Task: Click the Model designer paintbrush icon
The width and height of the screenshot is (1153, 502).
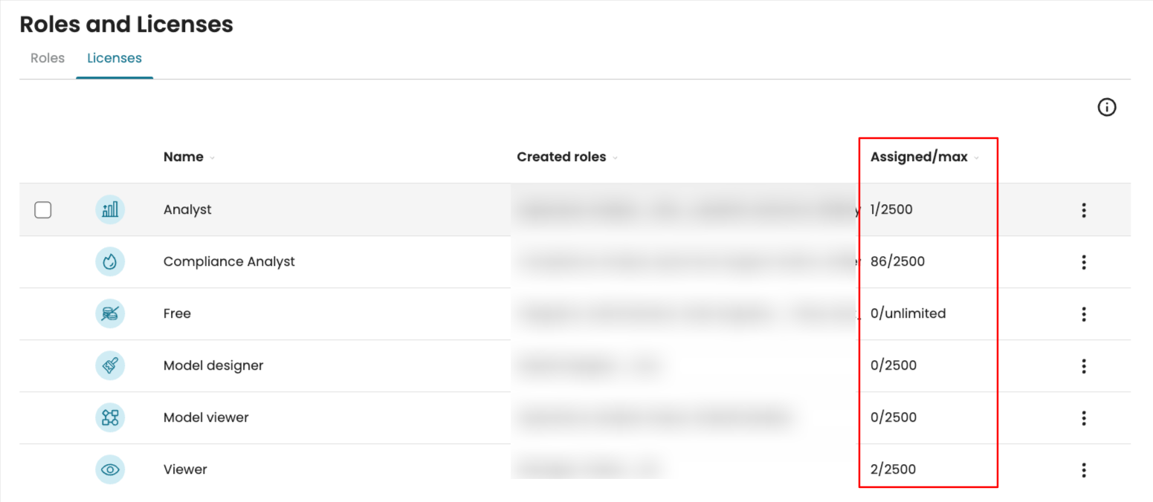Action: (x=110, y=366)
